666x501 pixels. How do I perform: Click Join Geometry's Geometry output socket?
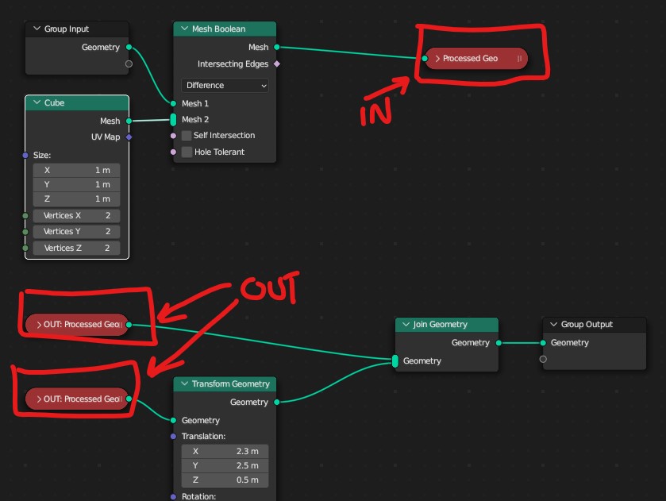click(x=499, y=342)
